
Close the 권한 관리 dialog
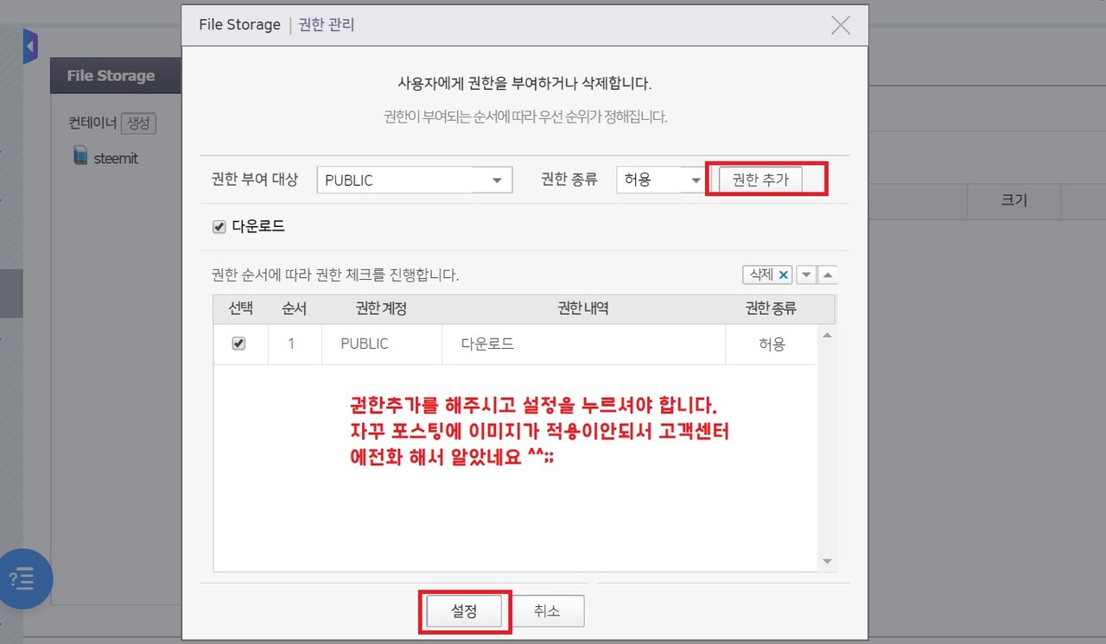841,25
